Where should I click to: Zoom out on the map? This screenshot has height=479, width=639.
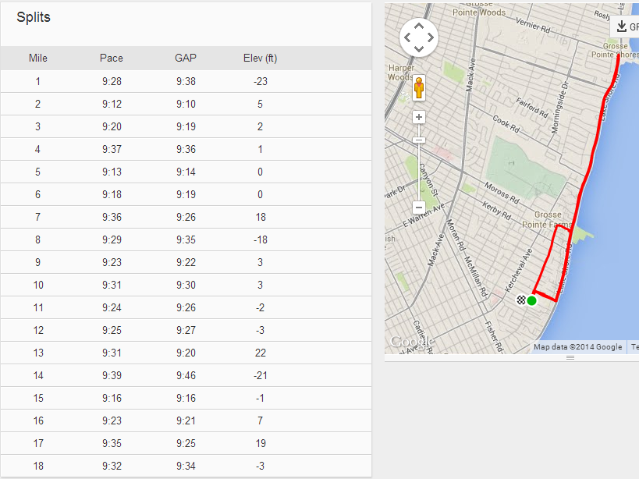click(419, 208)
